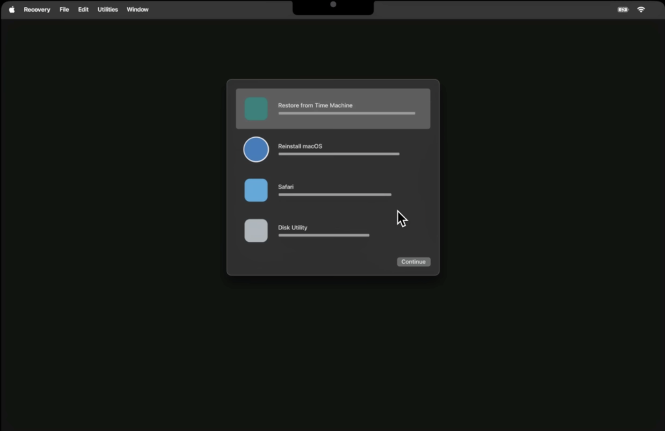The image size is (665, 431).
Task: Choose the Disk Utility option row
Action: point(332,230)
